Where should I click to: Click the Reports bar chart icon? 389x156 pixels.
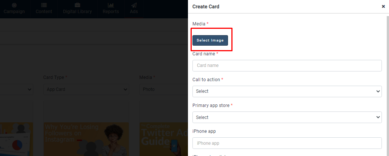pos(110,5)
